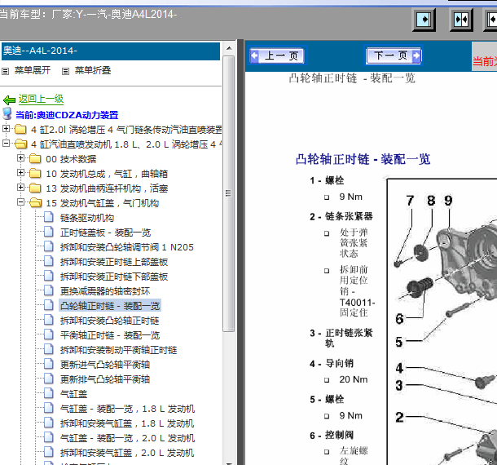Click document icon next to 平衡轴正时链 - 装配一览
The width and height of the screenshot is (497, 465).
49,334
